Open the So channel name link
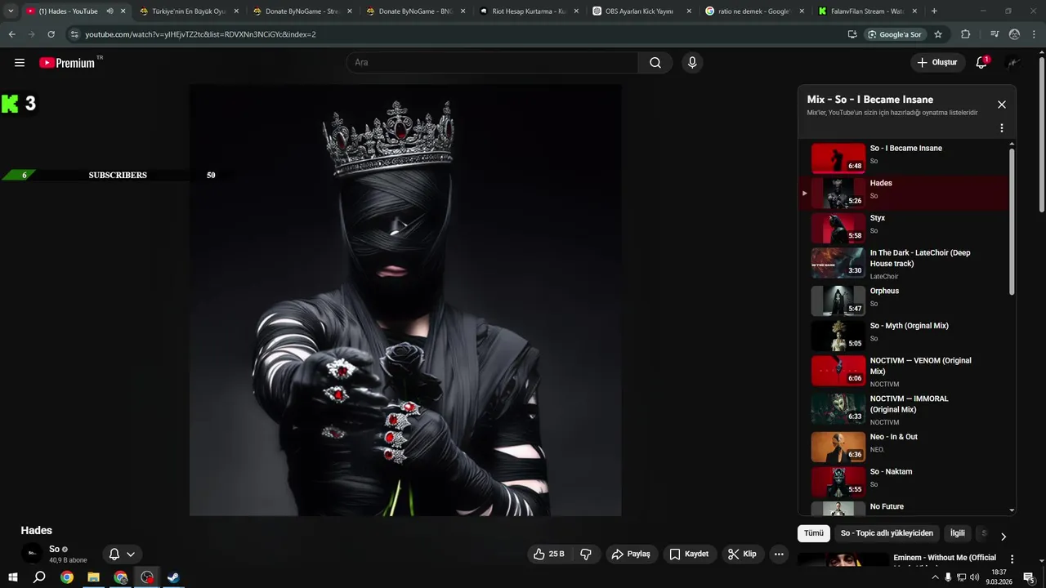The width and height of the screenshot is (1046, 588). tap(54, 549)
